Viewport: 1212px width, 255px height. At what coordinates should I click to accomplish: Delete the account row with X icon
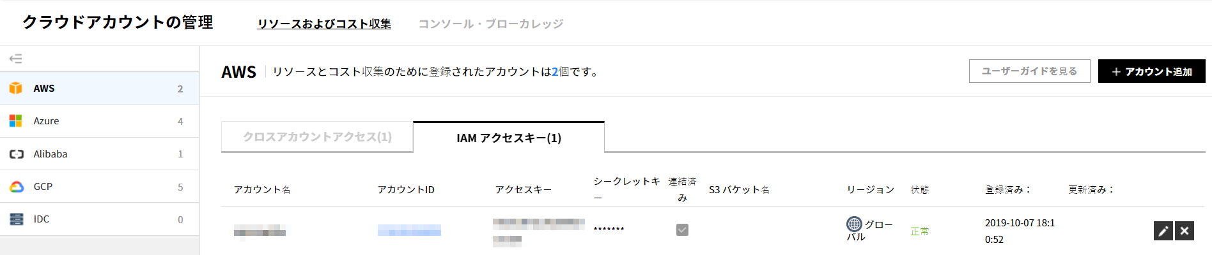click(1185, 231)
